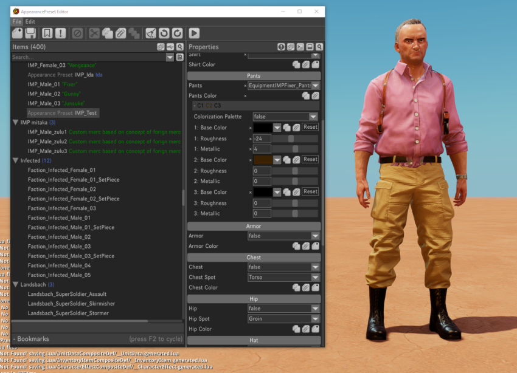
Task: Click the Cut scissors icon in the toolbar
Action: (x=94, y=33)
